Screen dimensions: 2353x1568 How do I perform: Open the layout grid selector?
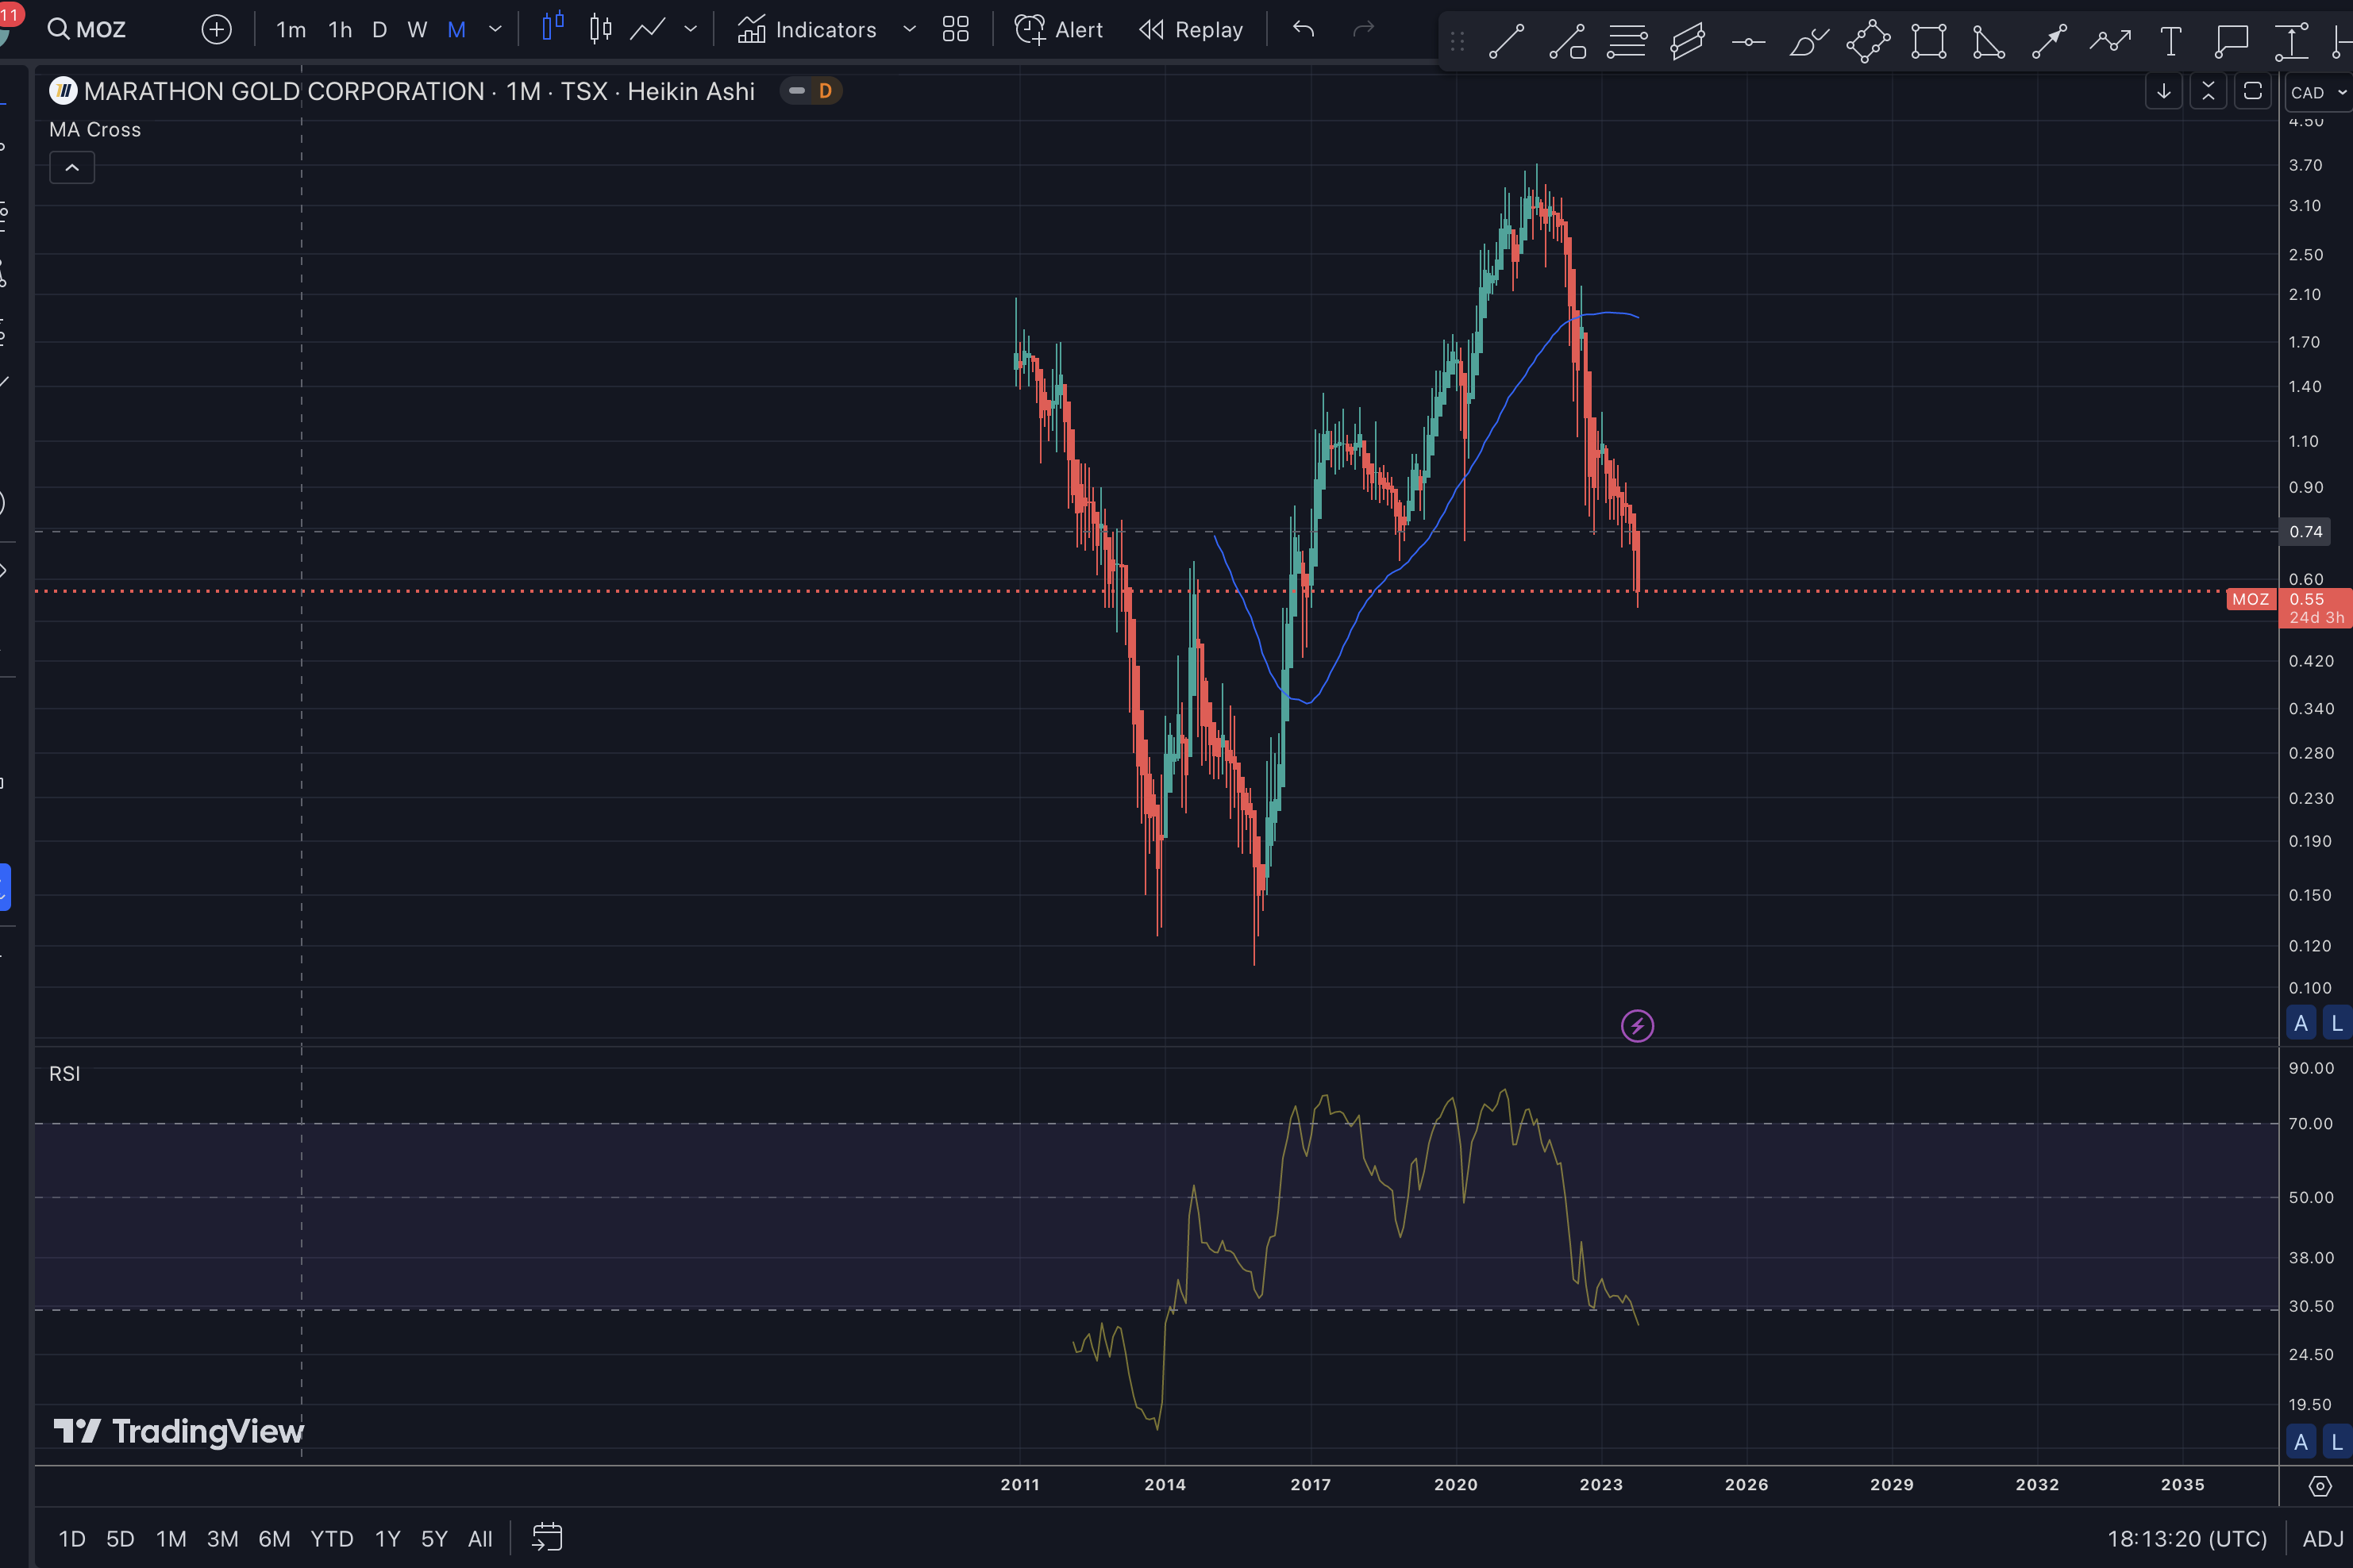[x=955, y=30]
